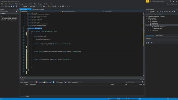
Task: Select App.config in Solution Explorer
Action: tap(155, 23)
